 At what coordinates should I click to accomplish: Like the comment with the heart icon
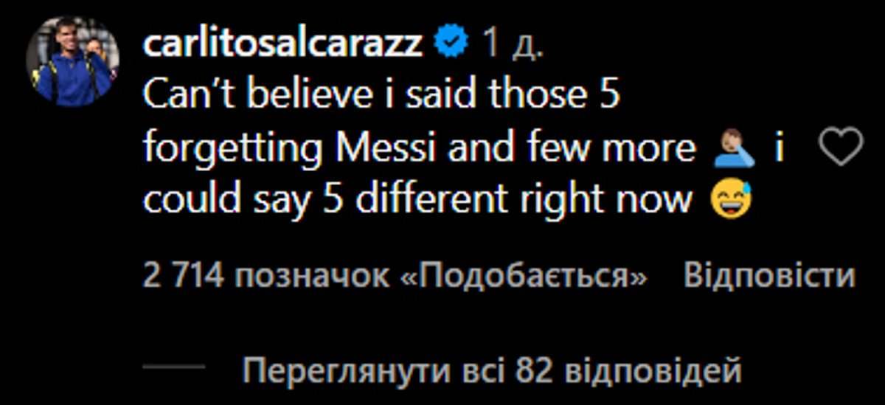pyautogui.click(x=841, y=146)
